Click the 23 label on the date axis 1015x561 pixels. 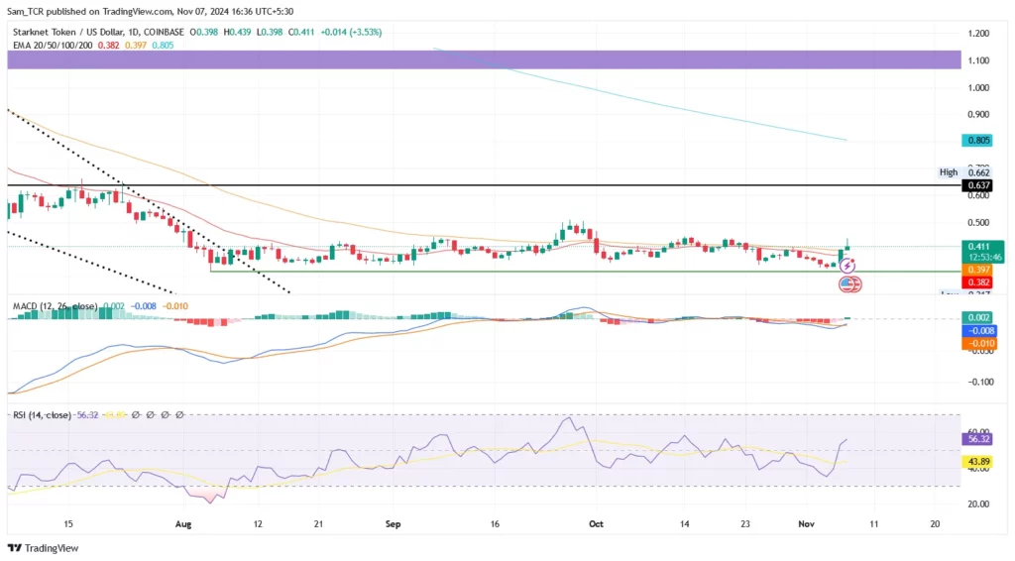[745, 524]
